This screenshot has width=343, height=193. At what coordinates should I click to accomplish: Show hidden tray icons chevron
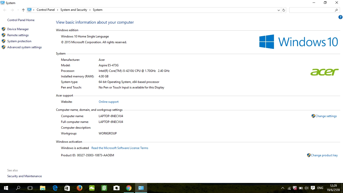pyautogui.click(x=283, y=188)
